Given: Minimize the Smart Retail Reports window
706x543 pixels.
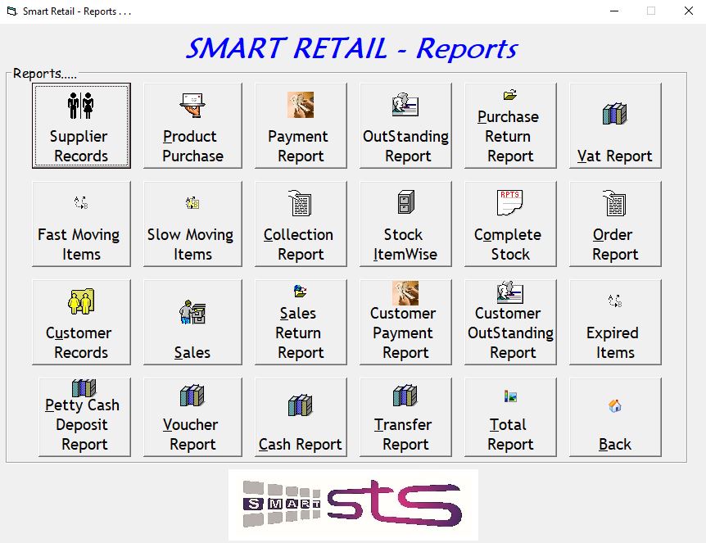Looking at the screenshot, I should (x=614, y=11).
